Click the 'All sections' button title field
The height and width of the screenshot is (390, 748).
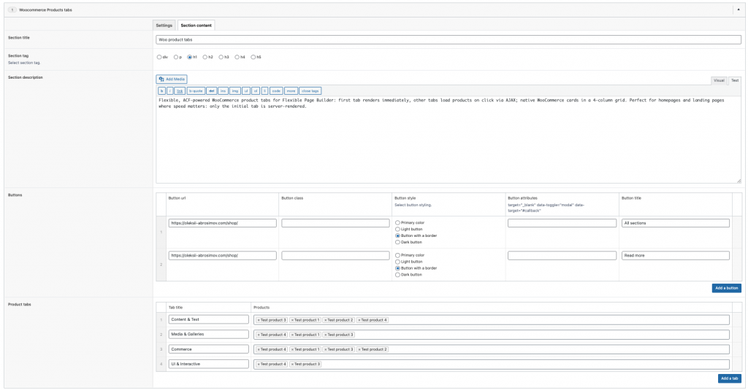pyautogui.click(x=676, y=223)
